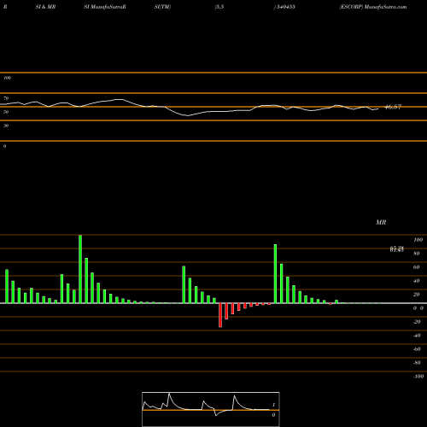
Task: Click the -20 label on the MR axis
Action: pos(417,322)
